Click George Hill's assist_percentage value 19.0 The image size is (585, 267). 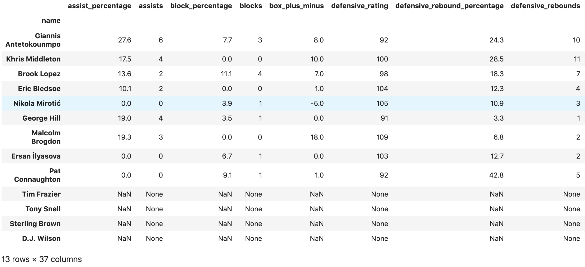pyautogui.click(x=125, y=118)
